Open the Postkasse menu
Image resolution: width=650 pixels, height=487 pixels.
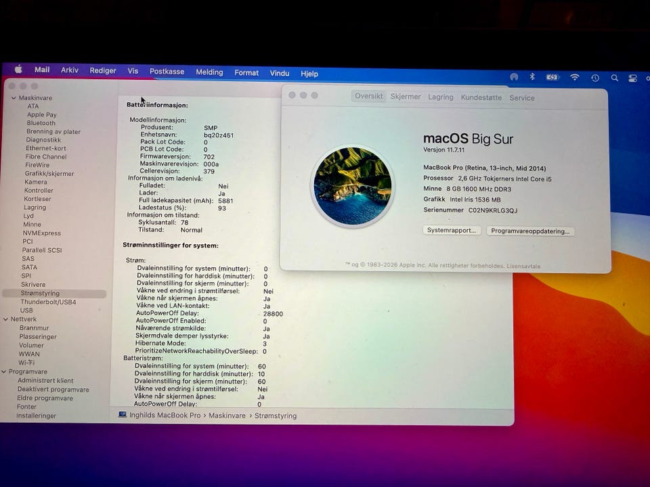167,71
